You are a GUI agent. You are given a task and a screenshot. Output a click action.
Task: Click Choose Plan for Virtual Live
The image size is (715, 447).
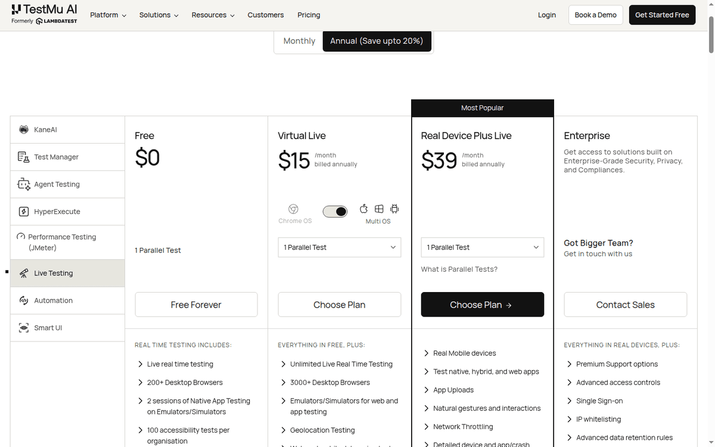pyautogui.click(x=340, y=305)
